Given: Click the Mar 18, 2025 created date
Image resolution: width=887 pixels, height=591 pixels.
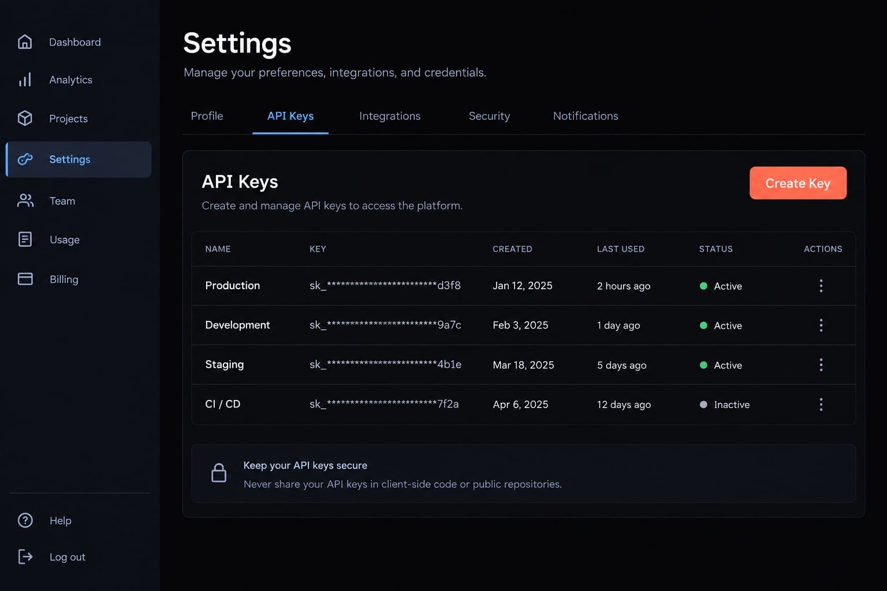Looking at the screenshot, I should (523, 365).
